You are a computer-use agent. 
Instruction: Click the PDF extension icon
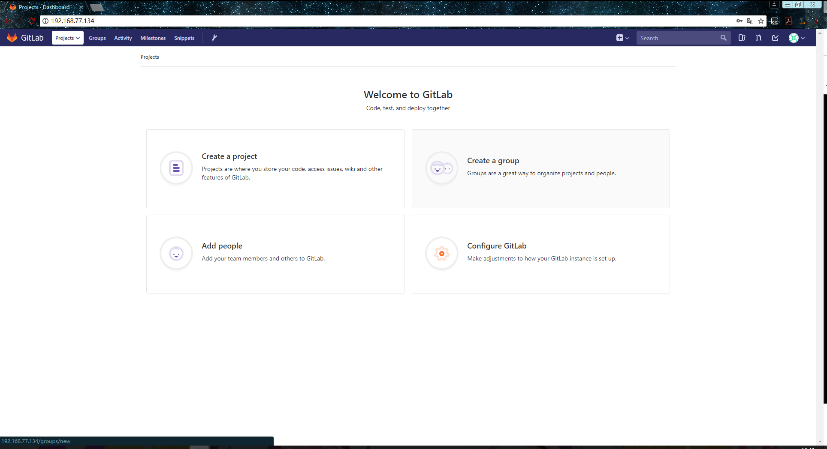788,21
